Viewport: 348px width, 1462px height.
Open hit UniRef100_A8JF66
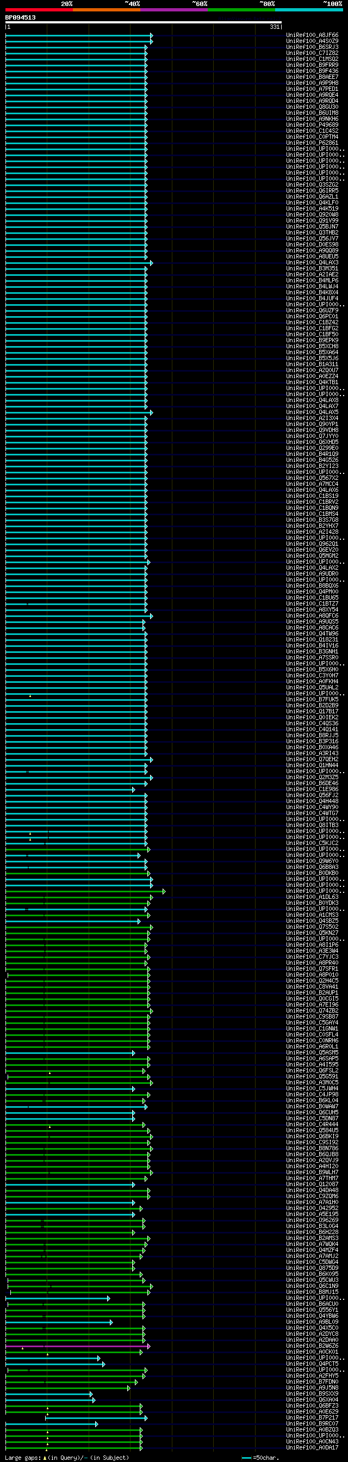(x=312, y=35)
